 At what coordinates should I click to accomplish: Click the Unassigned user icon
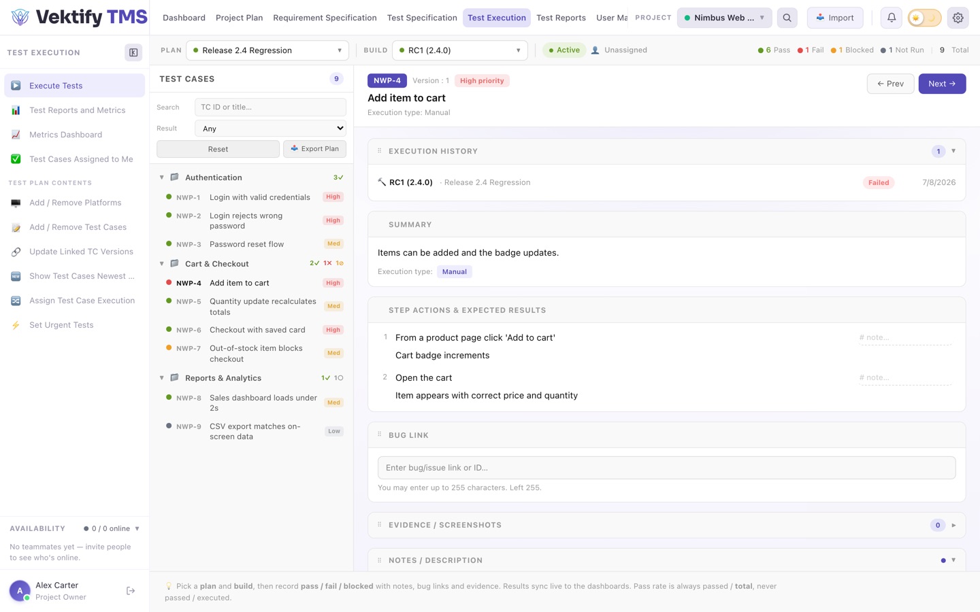pyautogui.click(x=595, y=50)
